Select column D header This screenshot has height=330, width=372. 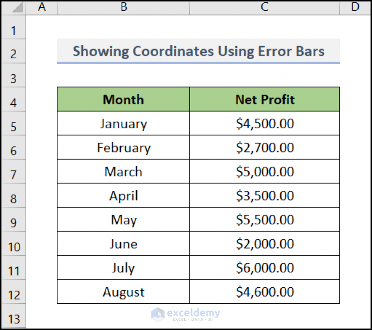coord(355,7)
